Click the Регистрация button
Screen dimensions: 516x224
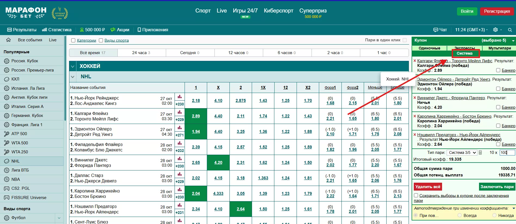pyautogui.click(x=497, y=11)
